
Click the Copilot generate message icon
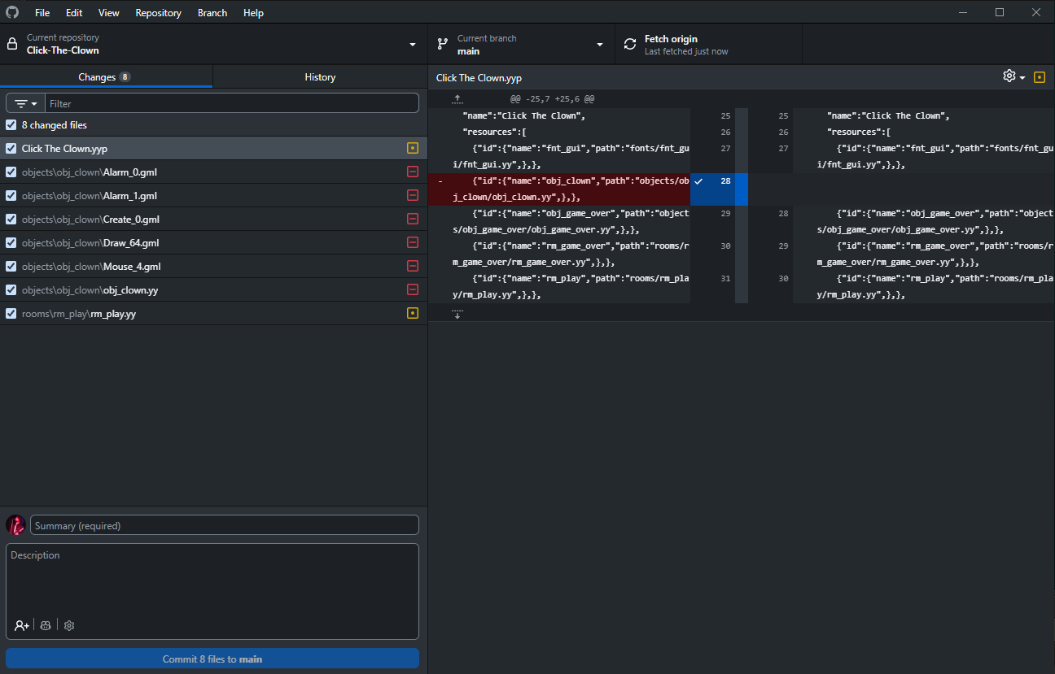pyautogui.click(x=46, y=625)
